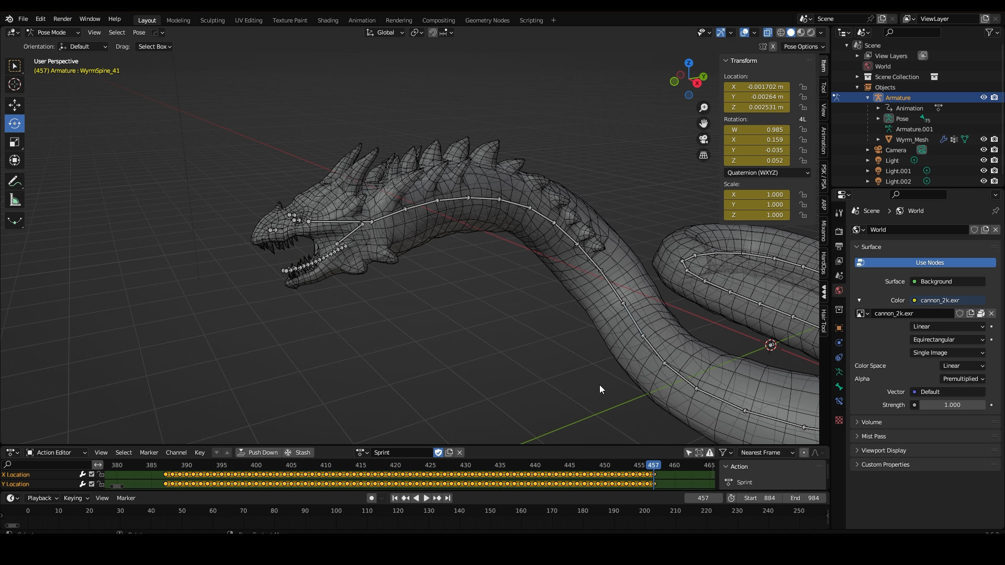Viewport: 1005px width, 565px height.
Task: Open the Bone properties tab icon
Action: tap(839, 387)
